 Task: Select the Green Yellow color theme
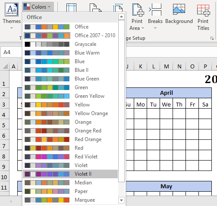[70, 96]
